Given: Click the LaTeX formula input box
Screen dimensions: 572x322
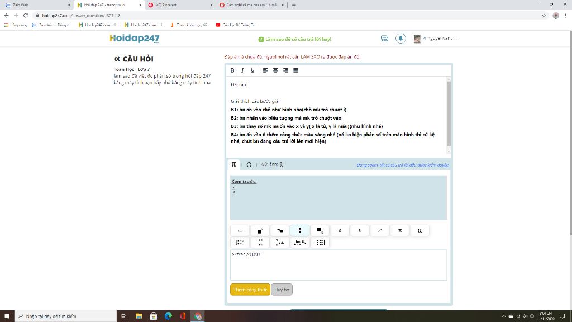Looking at the screenshot, I should (339, 265).
